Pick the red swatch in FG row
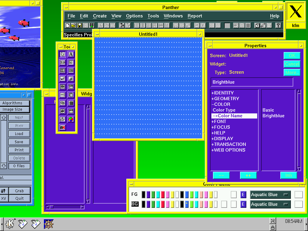The width and height of the screenshot is (308, 231). tap(163, 195)
